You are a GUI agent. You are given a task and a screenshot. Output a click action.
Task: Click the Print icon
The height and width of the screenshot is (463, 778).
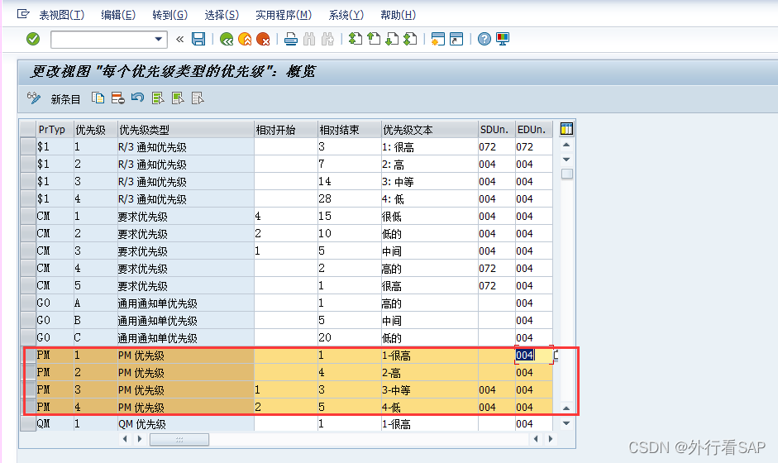[x=291, y=39]
